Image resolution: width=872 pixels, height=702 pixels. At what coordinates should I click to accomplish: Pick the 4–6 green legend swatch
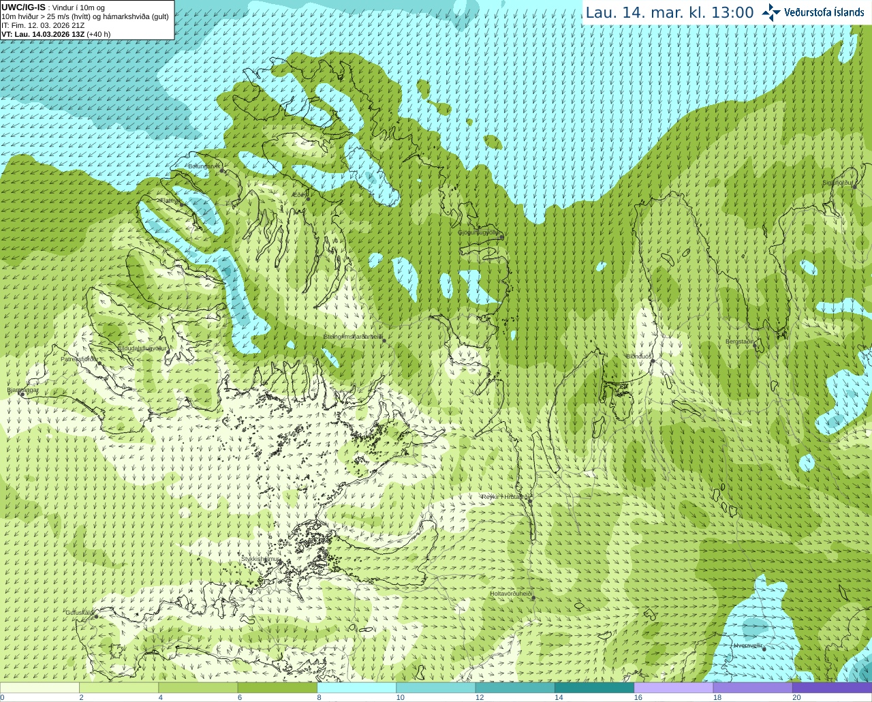(x=198, y=688)
